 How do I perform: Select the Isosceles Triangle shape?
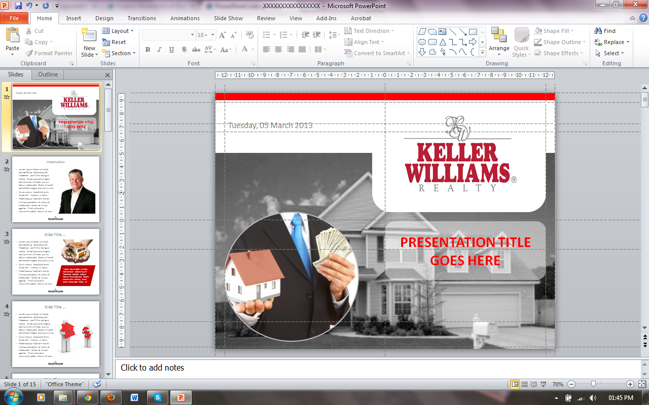[443, 42]
